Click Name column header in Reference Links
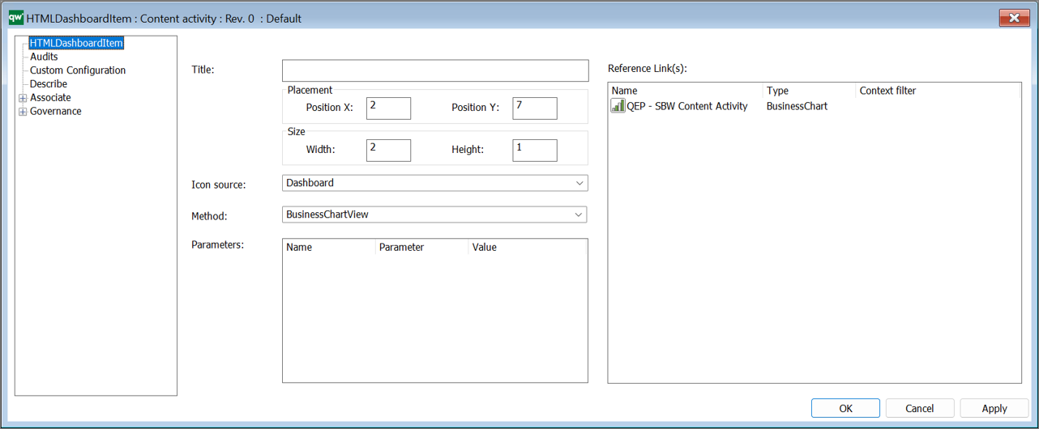The height and width of the screenshot is (429, 1039). [x=686, y=91]
